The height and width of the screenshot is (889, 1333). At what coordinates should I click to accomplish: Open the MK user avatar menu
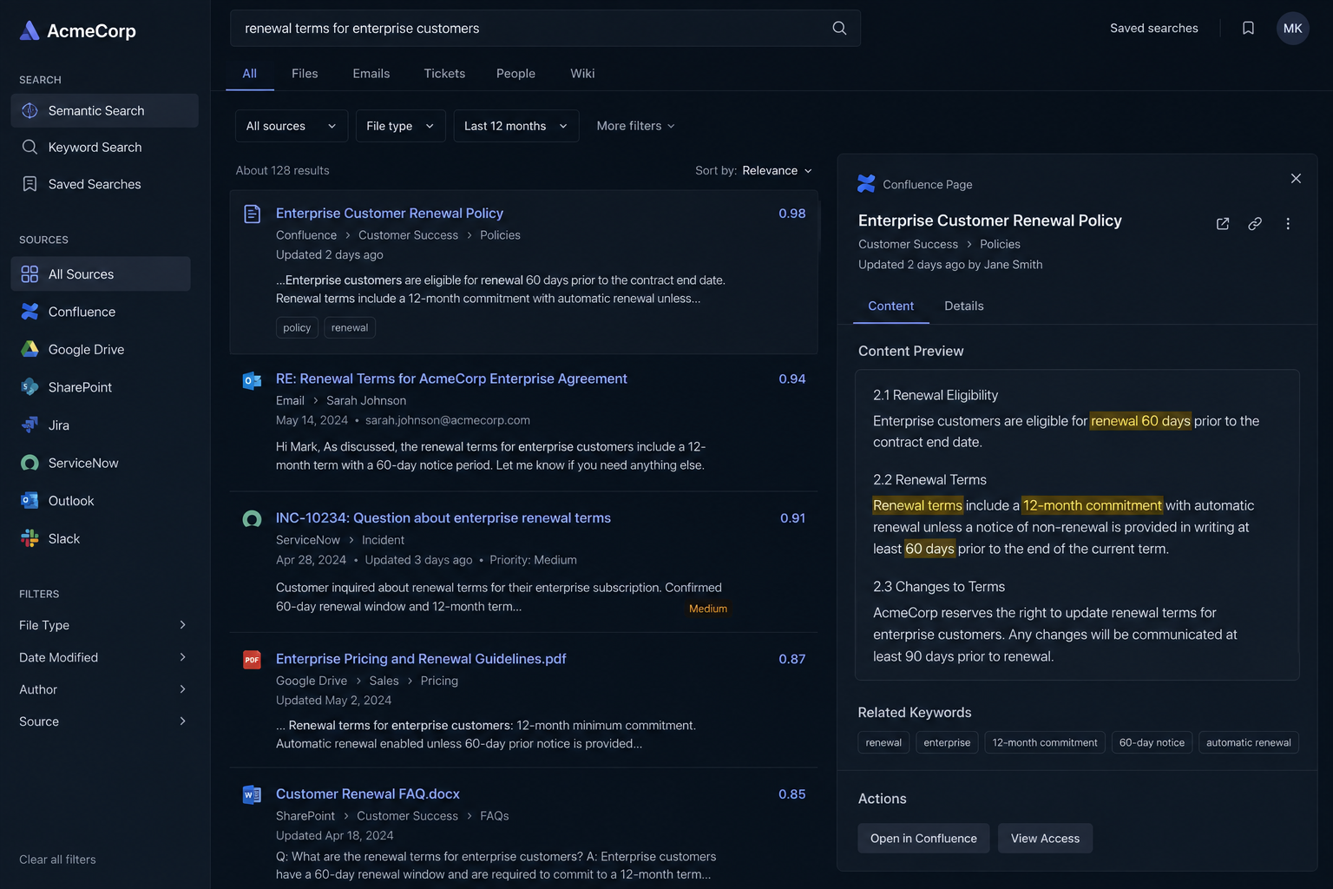click(x=1292, y=28)
